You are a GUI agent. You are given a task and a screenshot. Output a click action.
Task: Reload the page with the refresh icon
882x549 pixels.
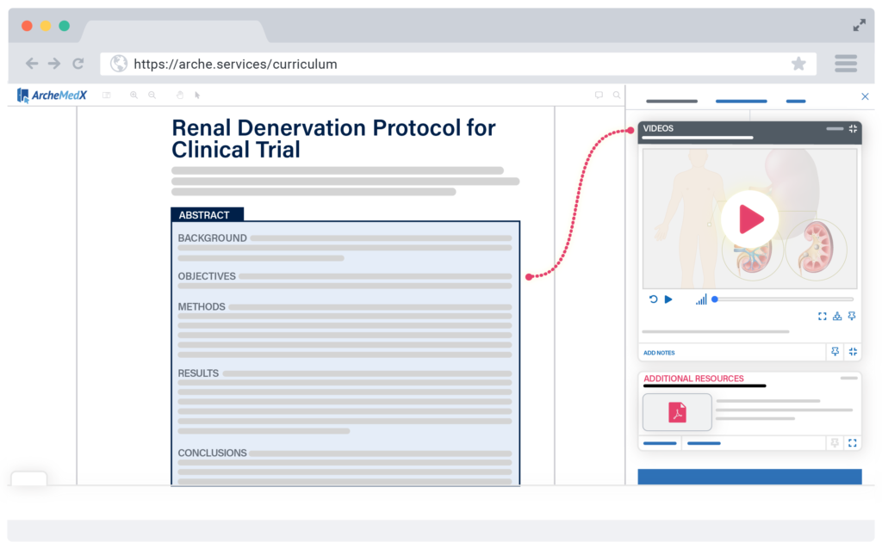pyautogui.click(x=78, y=64)
